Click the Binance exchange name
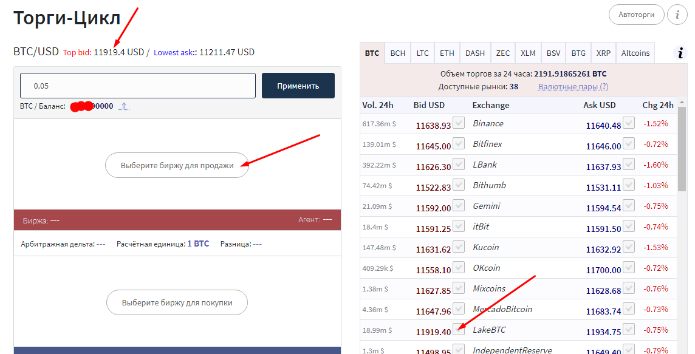Image resolution: width=695 pixels, height=354 pixels. [x=488, y=123]
